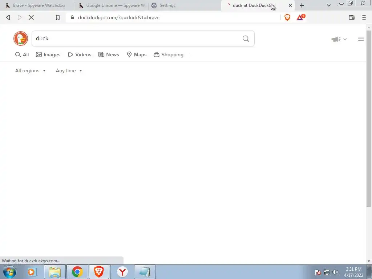Viewport: 372px width, 279px height.
Task: Click the forward navigation arrow
Action: click(20, 17)
